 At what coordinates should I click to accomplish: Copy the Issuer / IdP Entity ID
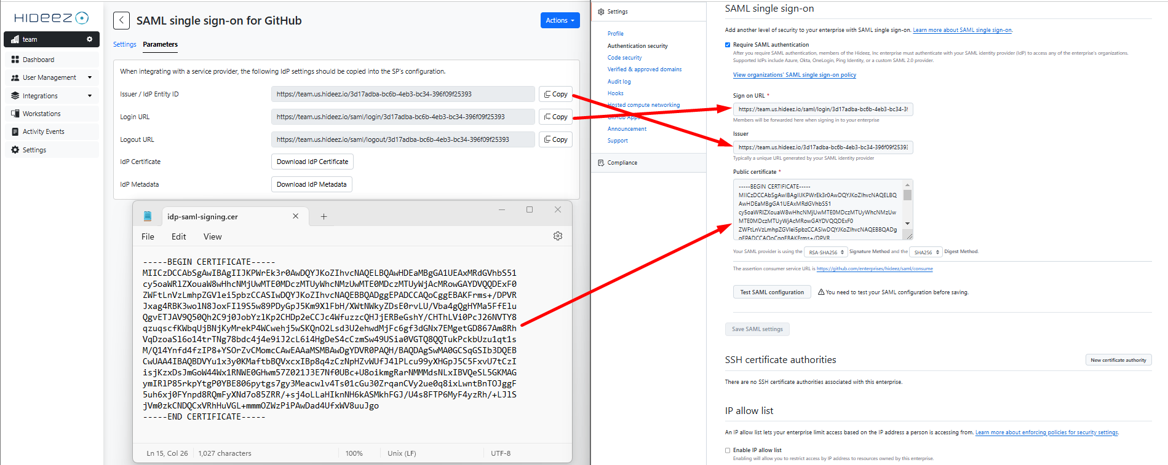[555, 94]
